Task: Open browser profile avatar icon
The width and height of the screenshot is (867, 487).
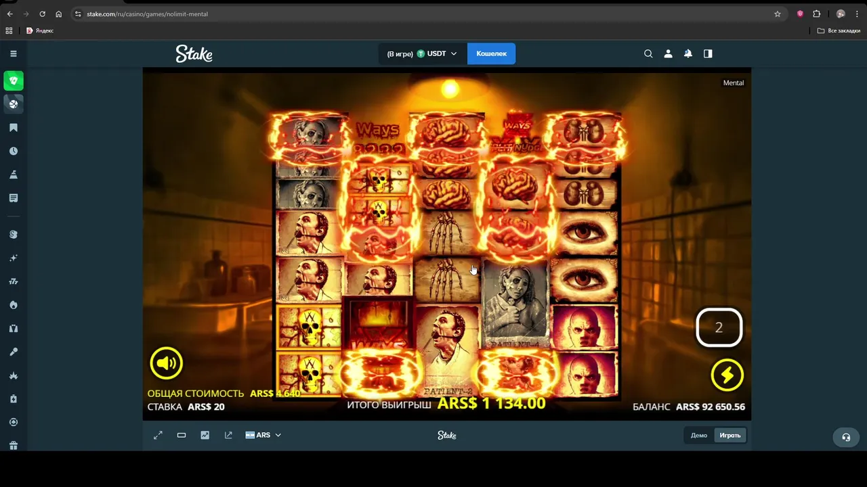Action: click(x=841, y=14)
